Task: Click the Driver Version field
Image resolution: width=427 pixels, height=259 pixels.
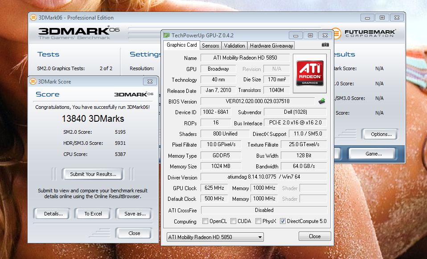Action: tap(263, 177)
